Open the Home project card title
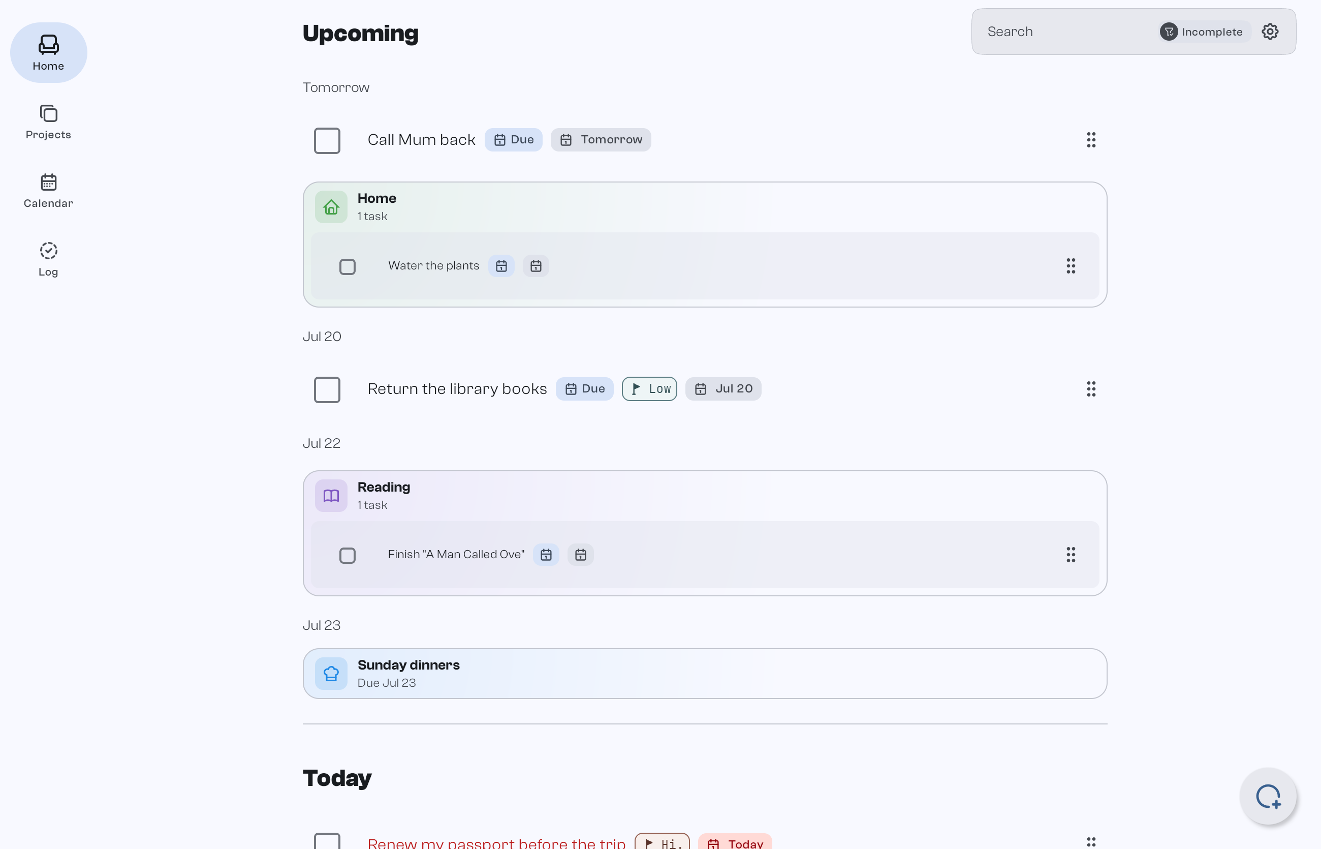This screenshot has width=1321, height=849. (x=377, y=198)
